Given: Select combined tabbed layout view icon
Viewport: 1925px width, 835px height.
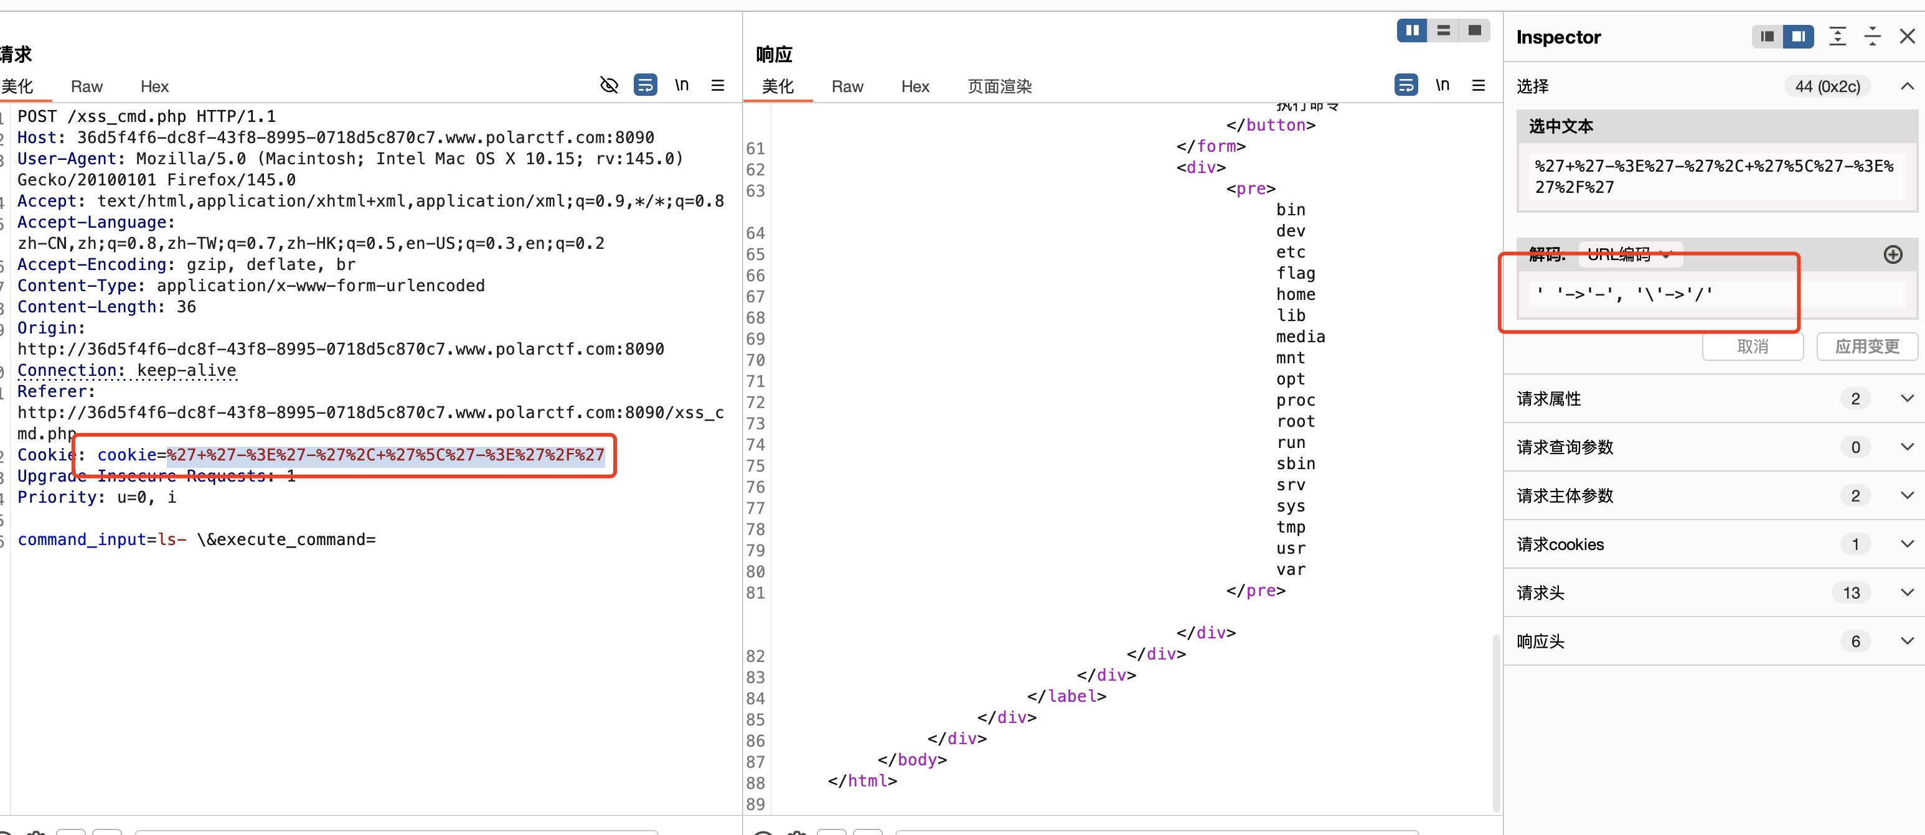Looking at the screenshot, I should 1474,30.
